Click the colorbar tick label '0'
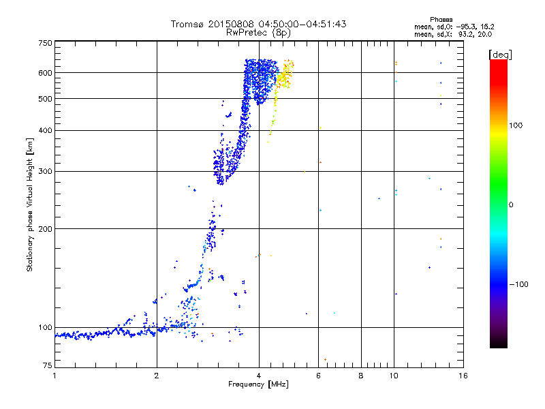This screenshot has height=409, width=545. tap(511, 205)
